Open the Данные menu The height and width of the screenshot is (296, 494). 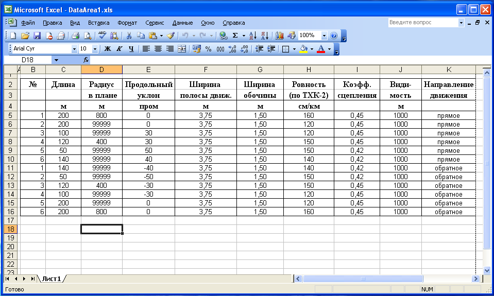182,23
